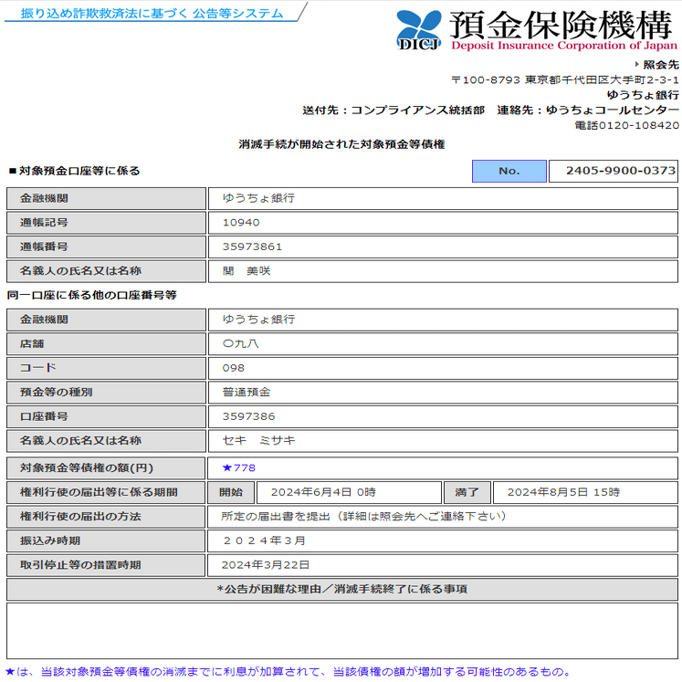The image size is (682, 682).
Task: Click the 満了 period label
Action: (467, 492)
